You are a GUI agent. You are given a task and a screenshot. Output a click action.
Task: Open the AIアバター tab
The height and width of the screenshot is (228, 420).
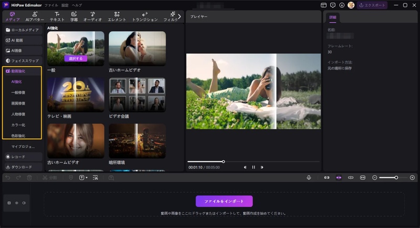[35, 16]
